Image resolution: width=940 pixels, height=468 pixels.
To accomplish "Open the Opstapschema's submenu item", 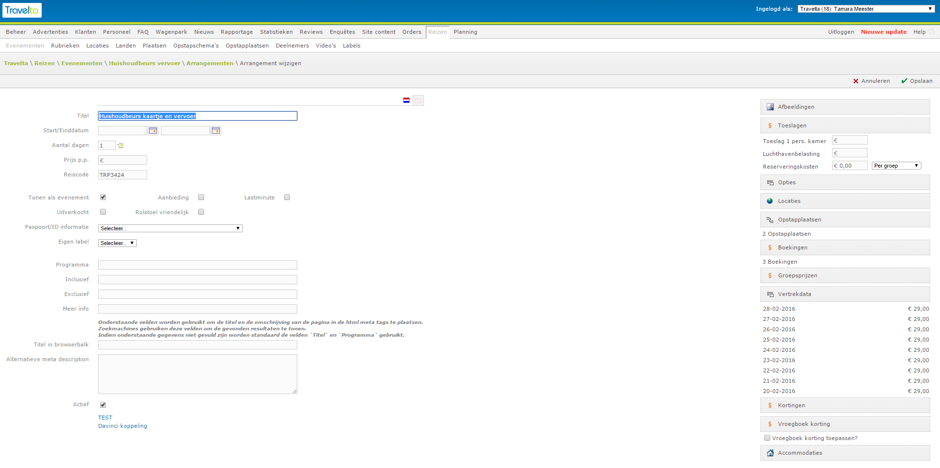I will coord(196,46).
